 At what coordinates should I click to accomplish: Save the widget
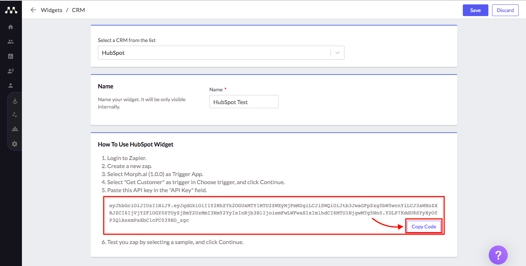point(475,10)
